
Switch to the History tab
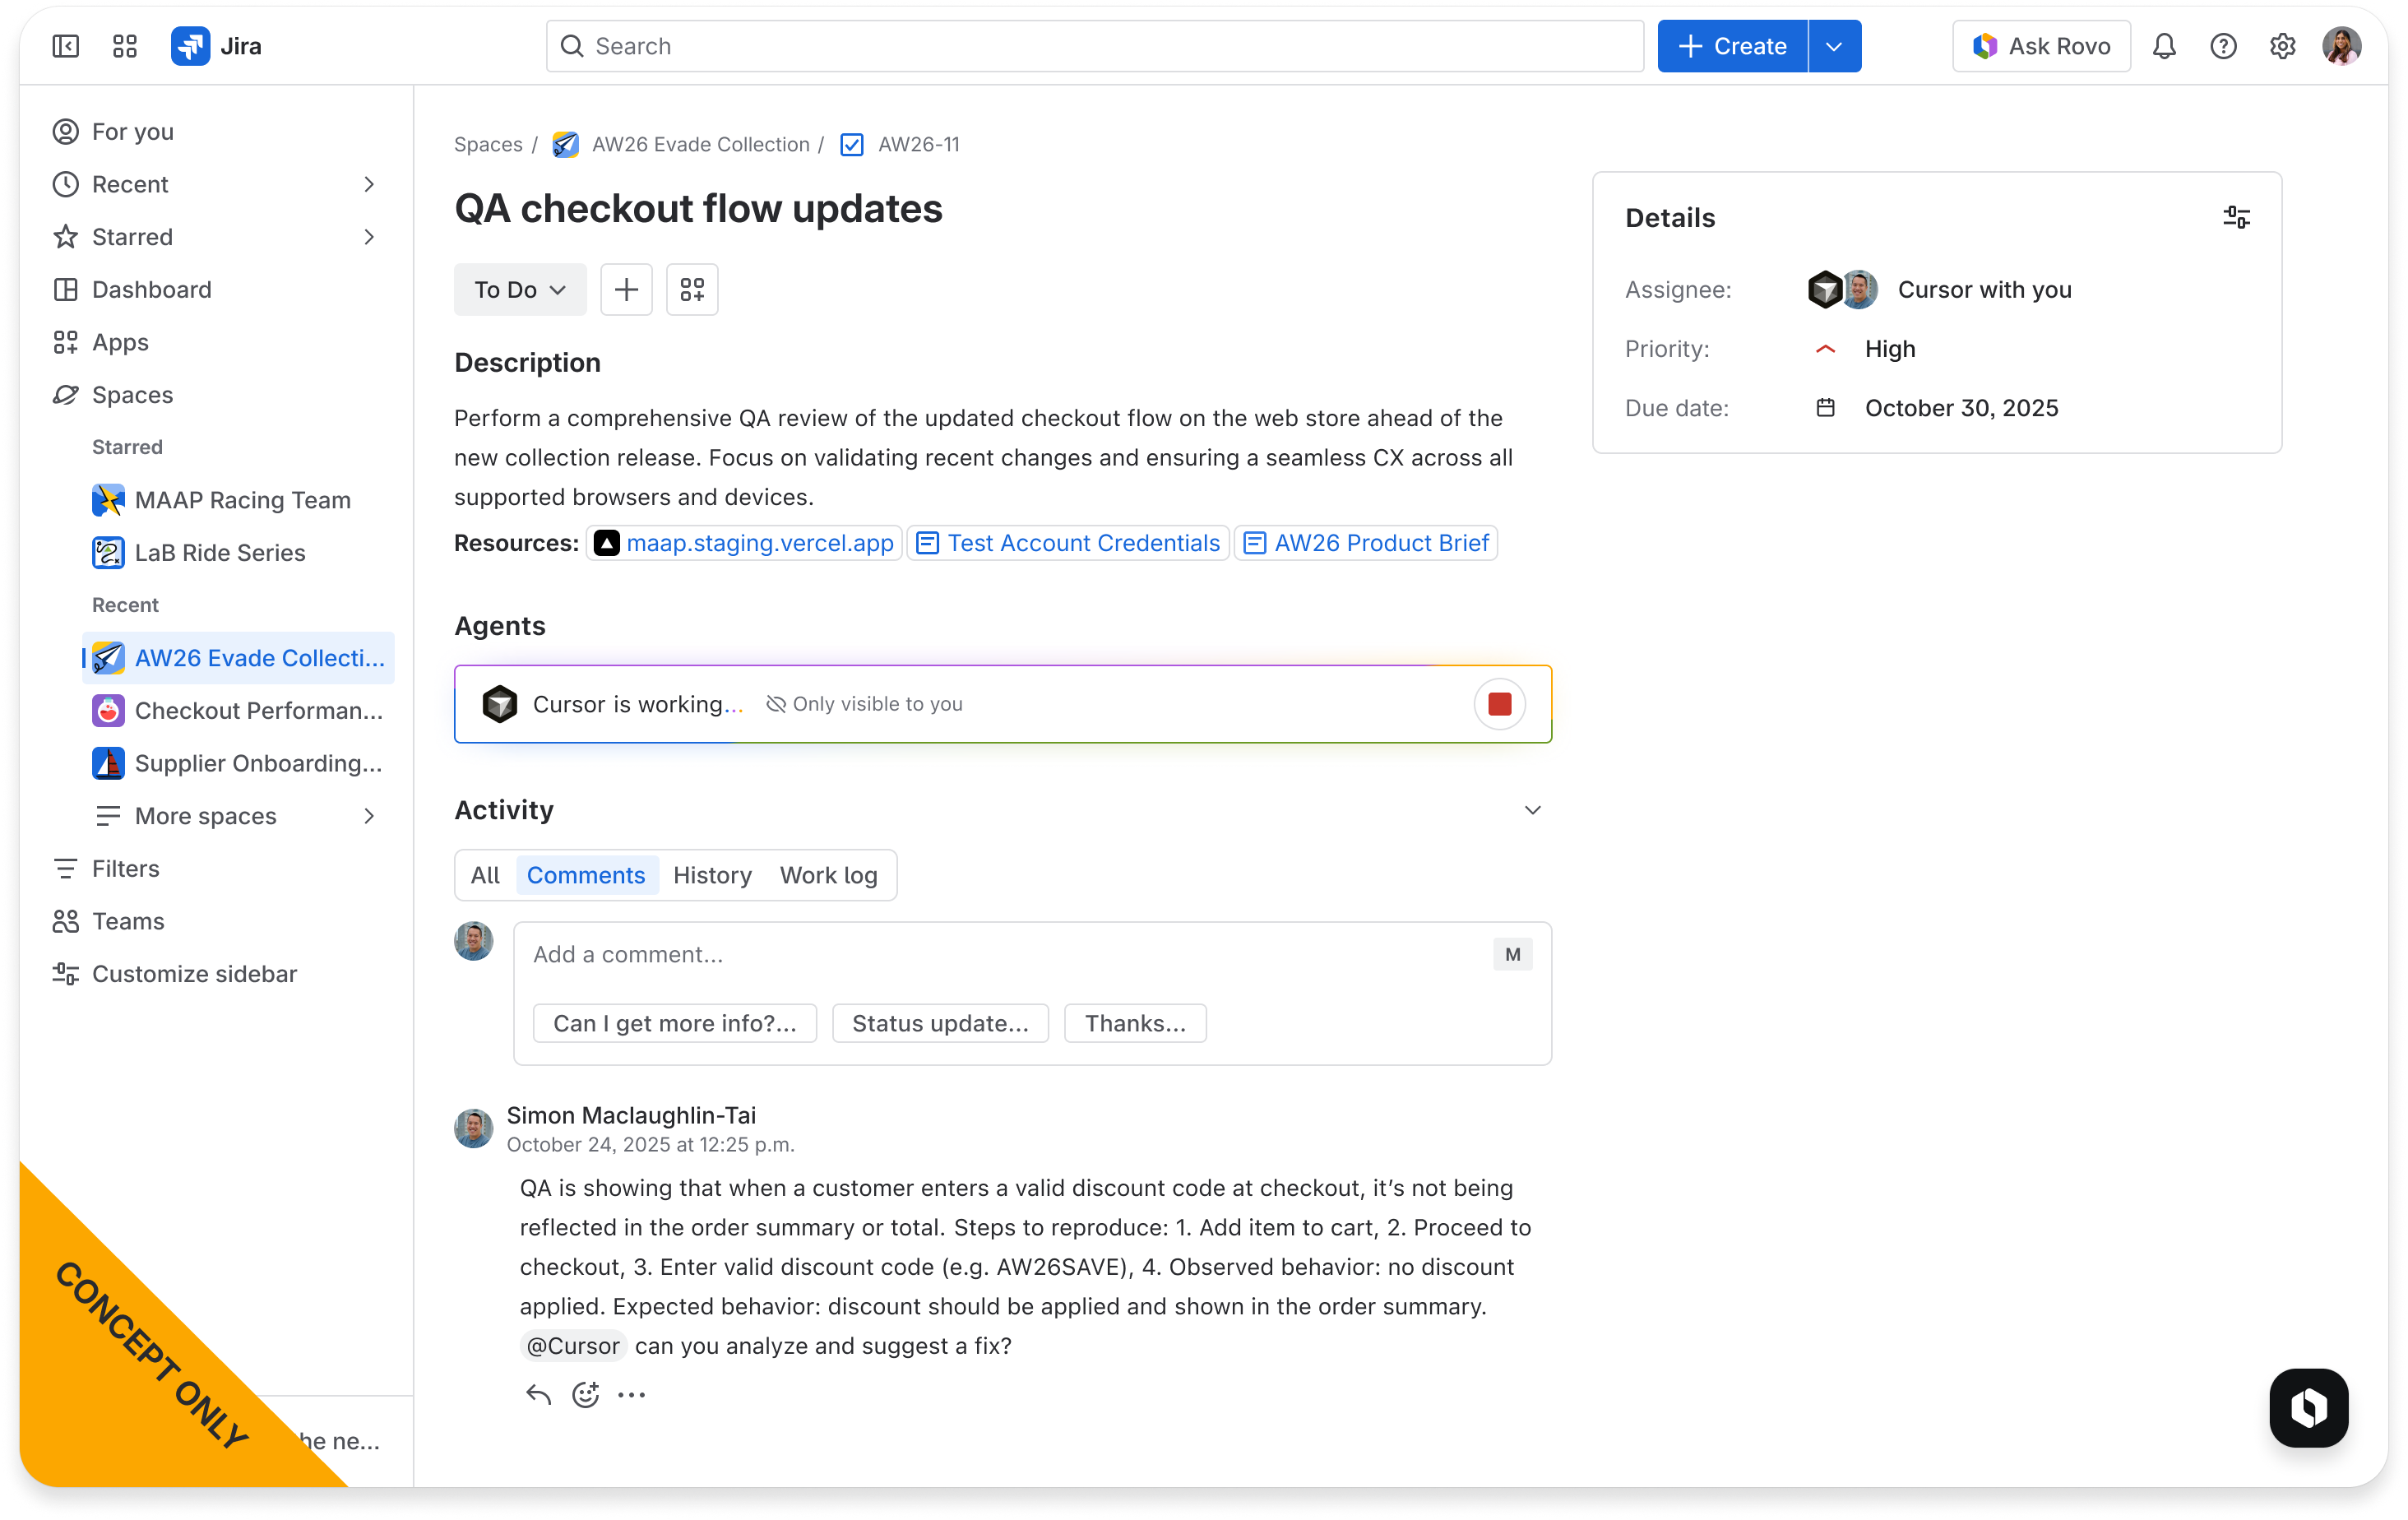coord(712,875)
